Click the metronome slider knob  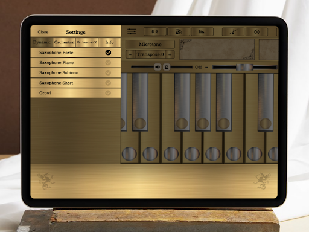[x=167, y=67]
